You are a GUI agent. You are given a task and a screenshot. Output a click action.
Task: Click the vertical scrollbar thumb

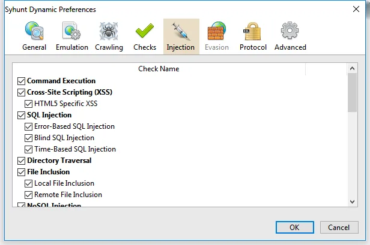(353, 92)
